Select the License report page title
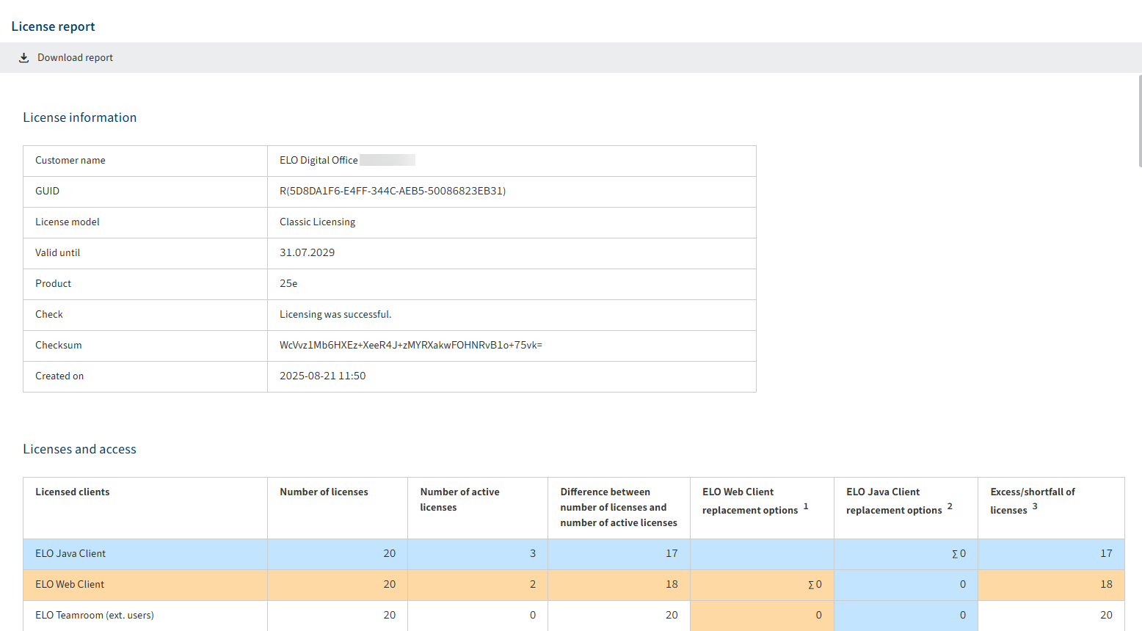This screenshot has height=631, width=1142. pos(53,26)
